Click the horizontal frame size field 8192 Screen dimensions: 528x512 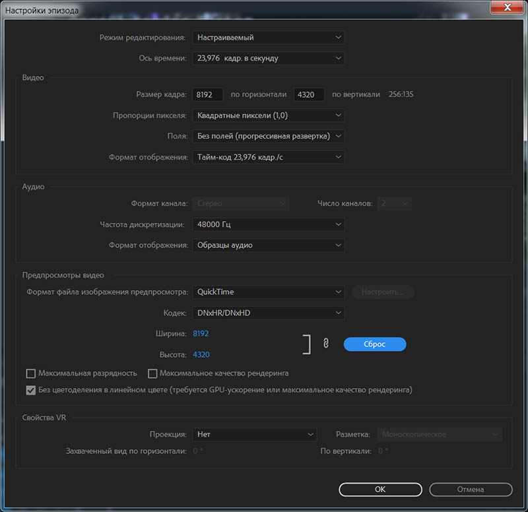coord(208,94)
